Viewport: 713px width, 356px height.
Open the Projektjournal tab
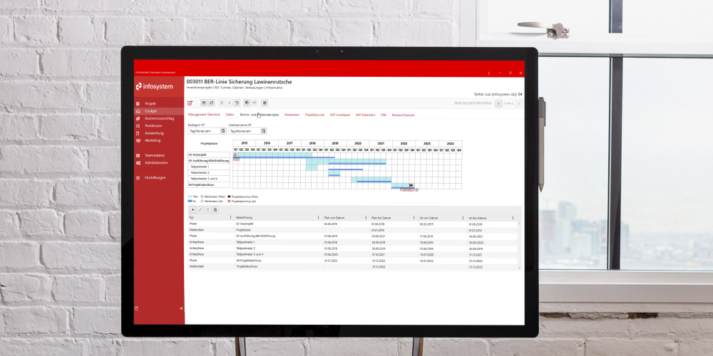314,115
